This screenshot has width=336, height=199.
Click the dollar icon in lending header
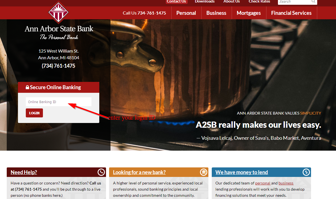point(306,172)
